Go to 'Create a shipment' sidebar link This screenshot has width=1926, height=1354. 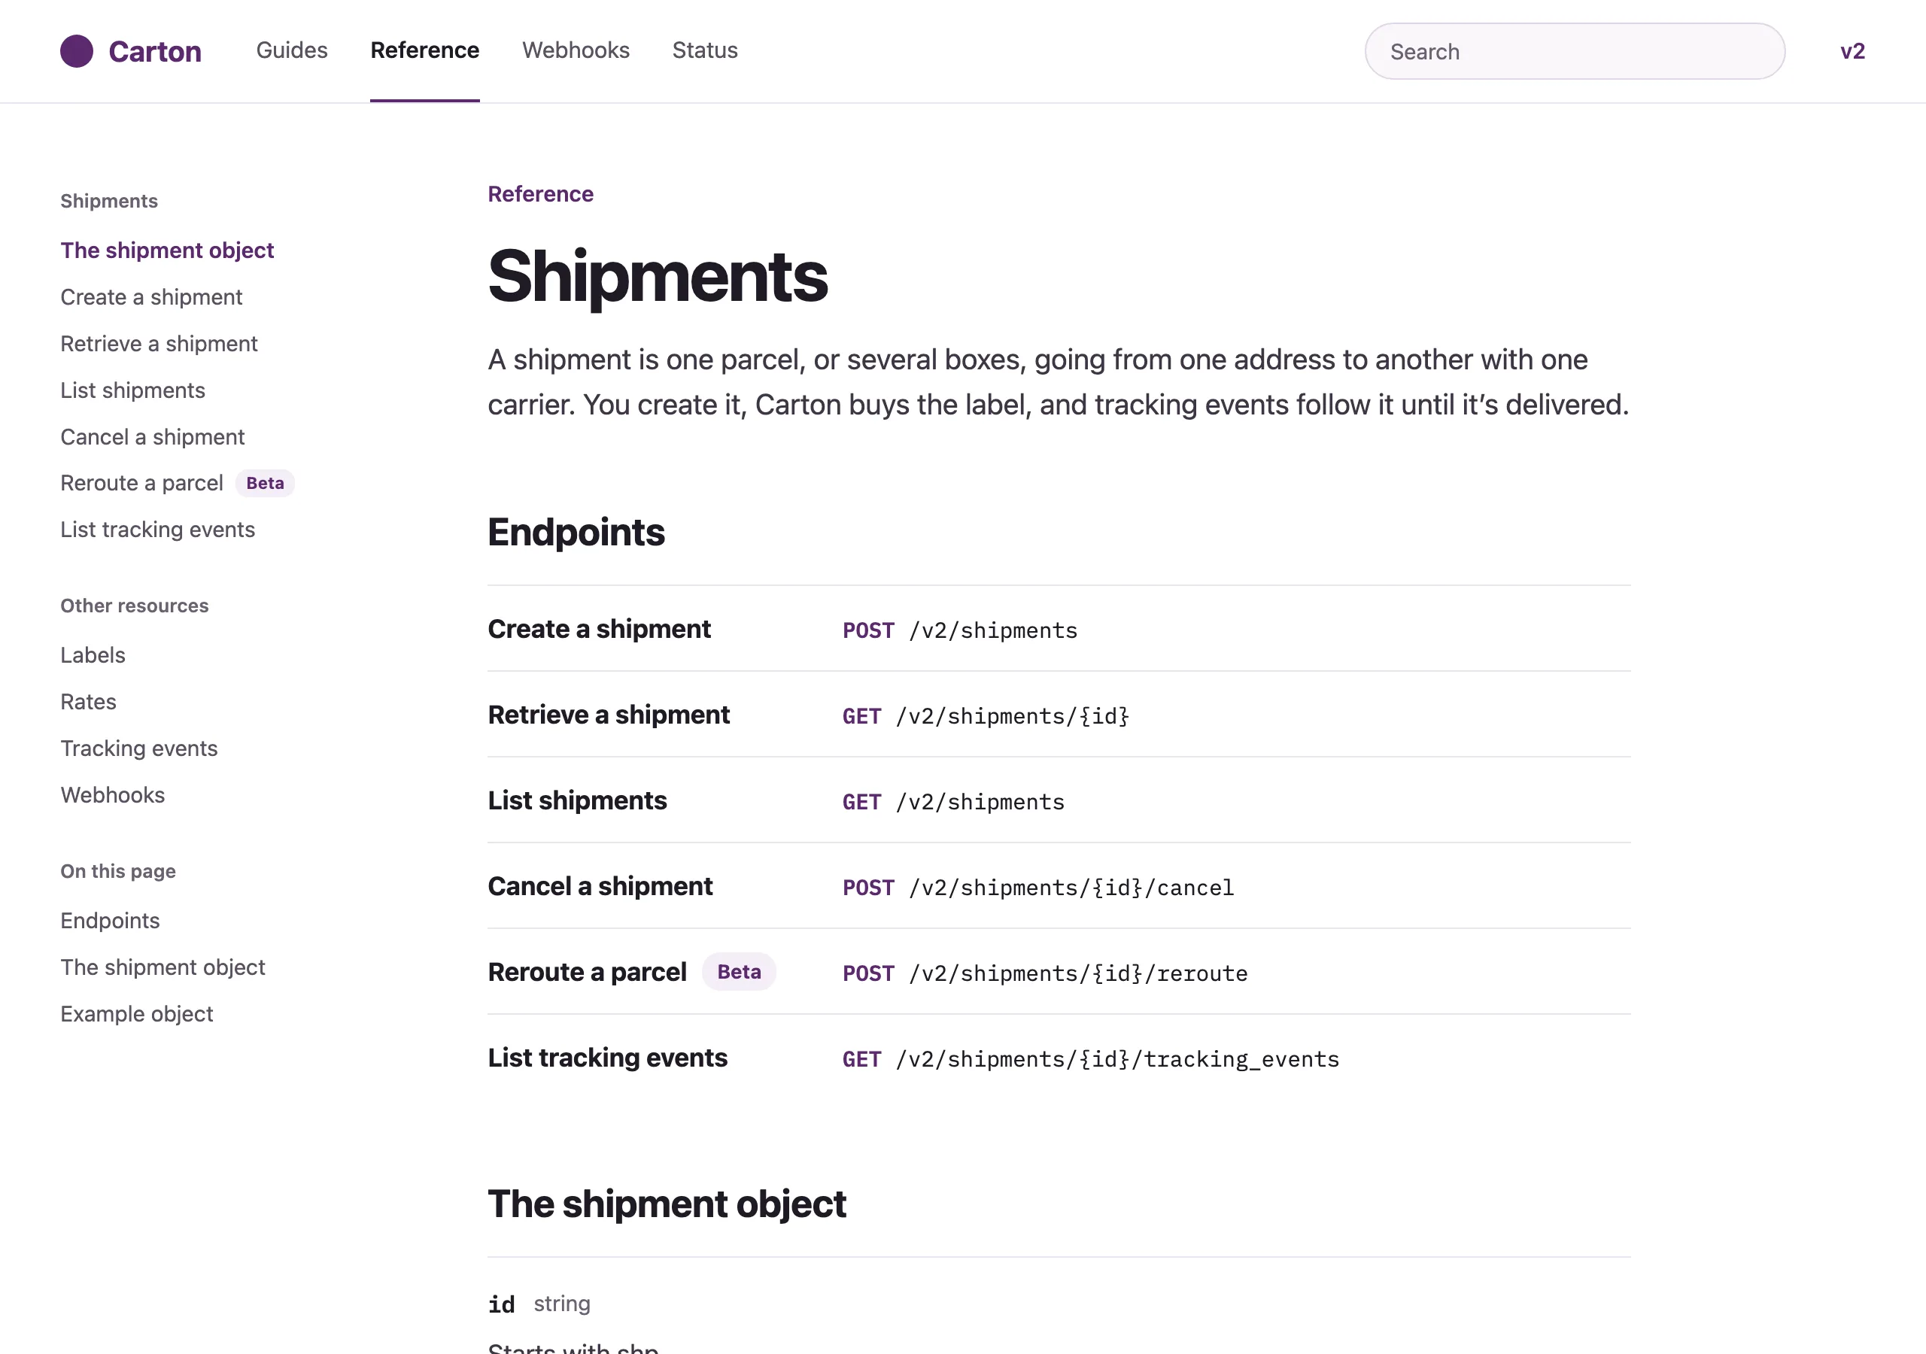pos(151,297)
